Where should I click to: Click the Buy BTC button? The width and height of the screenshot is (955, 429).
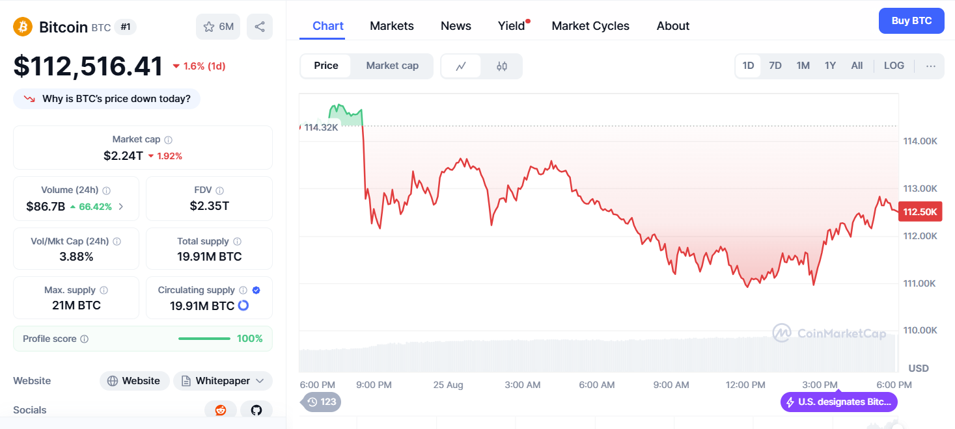(x=911, y=20)
